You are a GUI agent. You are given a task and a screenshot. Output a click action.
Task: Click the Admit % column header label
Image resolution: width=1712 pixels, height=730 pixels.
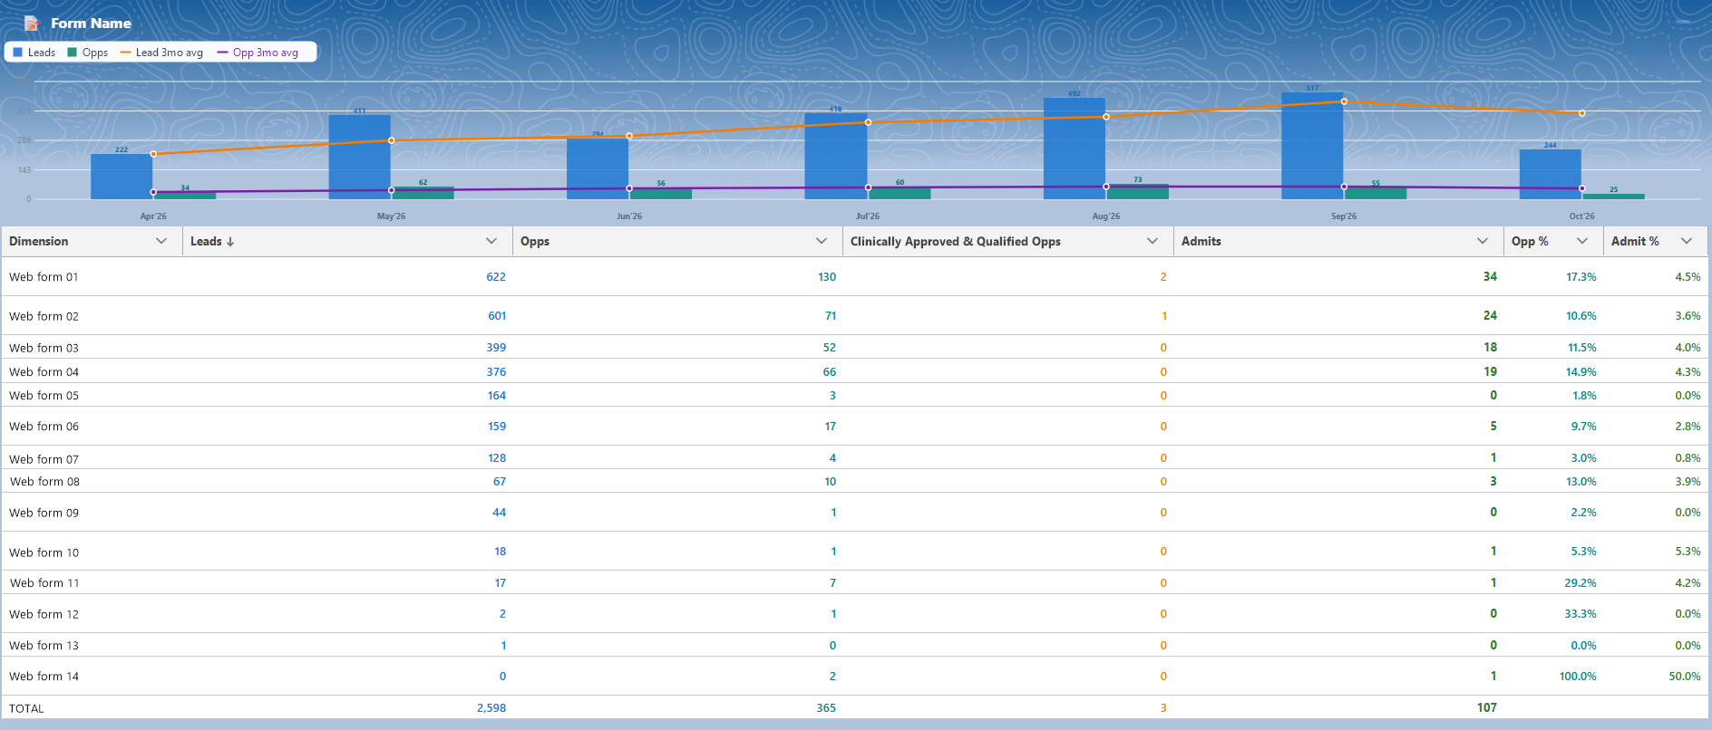click(x=1635, y=241)
